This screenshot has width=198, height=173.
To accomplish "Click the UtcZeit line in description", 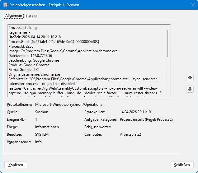I will (35, 37).
